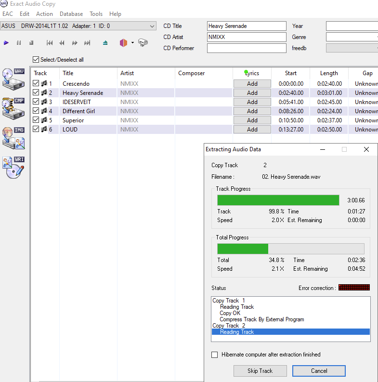Click the Stop playback icon
Screen dimensions: 378x382
[x=31, y=43]
